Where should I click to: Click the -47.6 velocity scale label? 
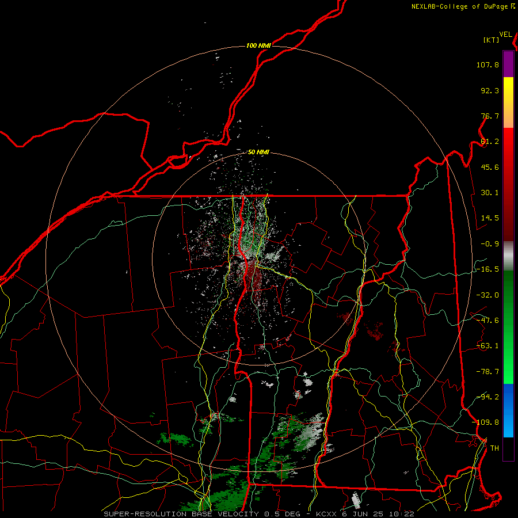coord(487,321)
